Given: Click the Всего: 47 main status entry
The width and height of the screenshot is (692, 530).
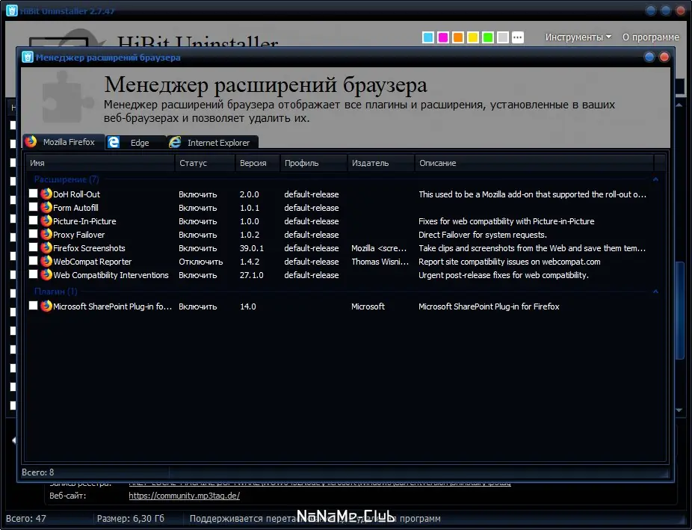Looking at the screenshot, I should coord(25,519).
